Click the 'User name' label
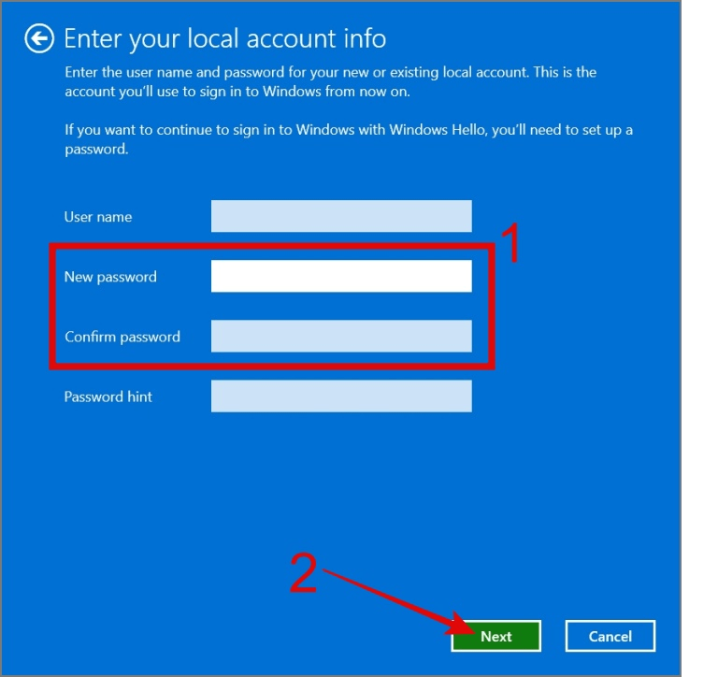Screen dimensions: 718x677 tap(98, 217)
